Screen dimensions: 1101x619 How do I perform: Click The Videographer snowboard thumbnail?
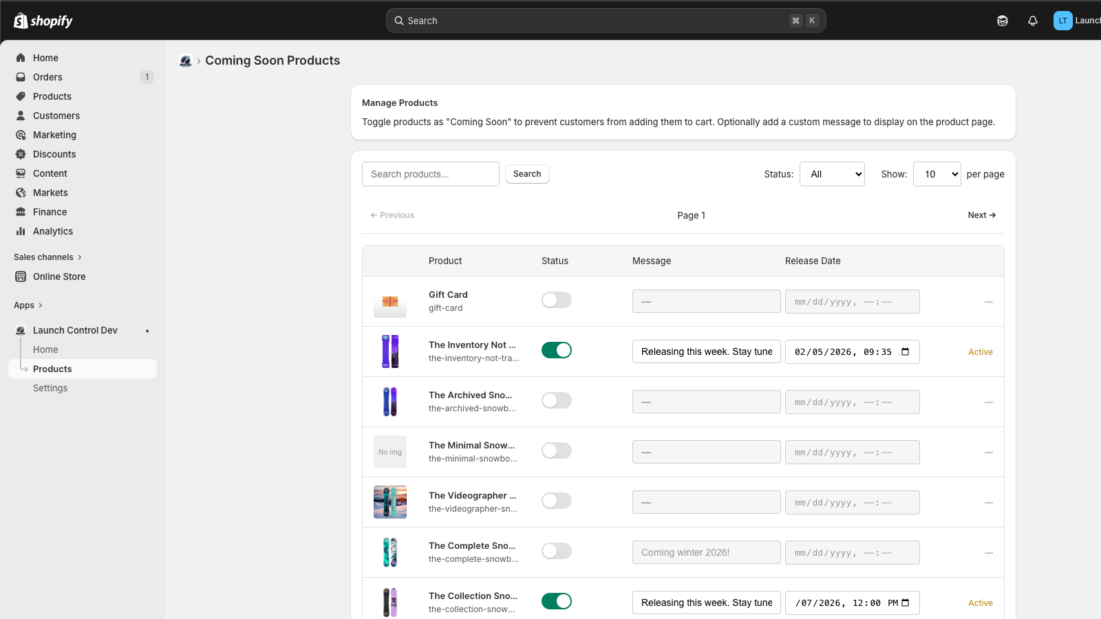point(390,502)
